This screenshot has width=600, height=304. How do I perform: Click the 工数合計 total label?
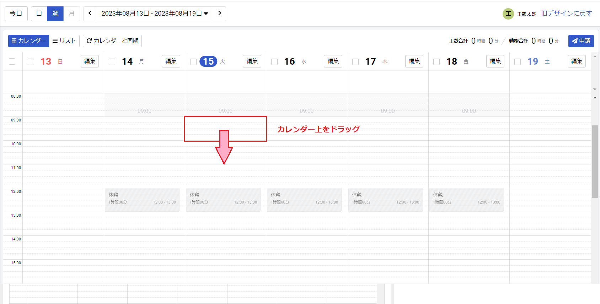click(458, 41)
